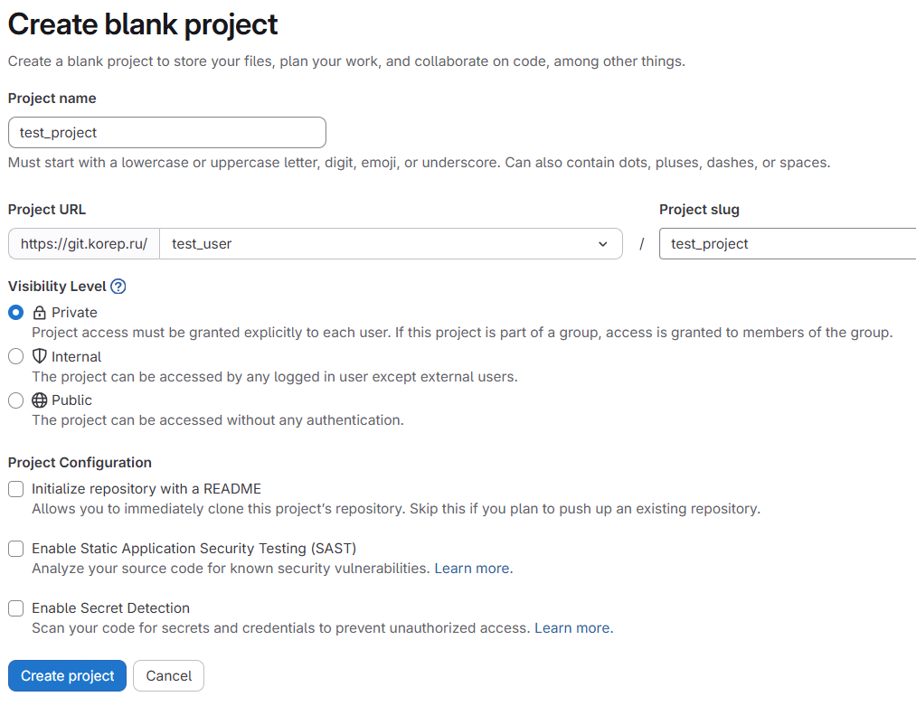The width and height of the screenshot is (916, 706).
Task: Set visibility to Public radio button
Action: (16, 400)
